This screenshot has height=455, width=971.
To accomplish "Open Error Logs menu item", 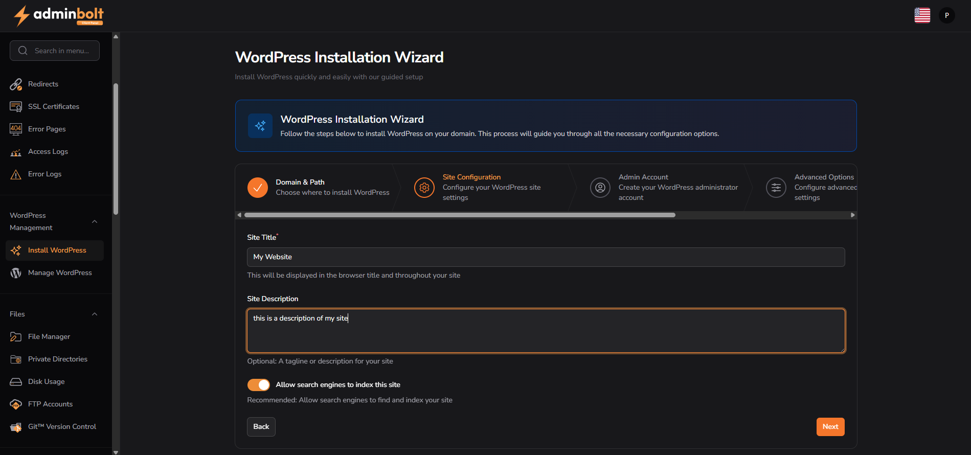I will (x=55, y=174).
